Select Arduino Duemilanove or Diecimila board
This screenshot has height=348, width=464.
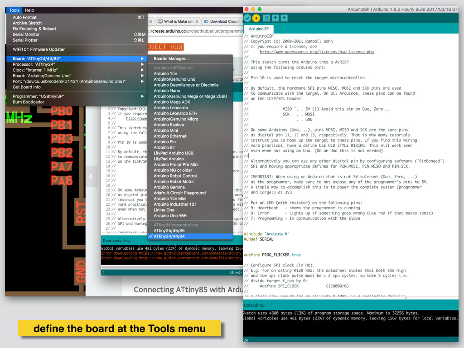(190, 85)
